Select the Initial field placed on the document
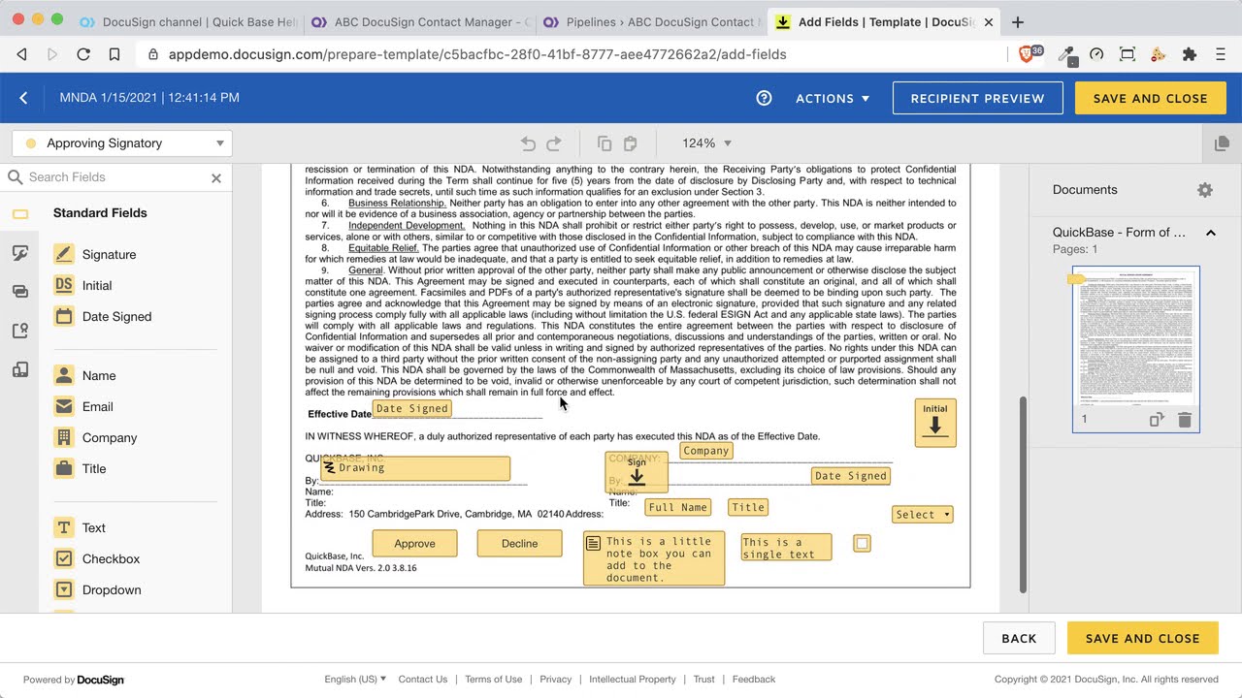 (935, 423)
